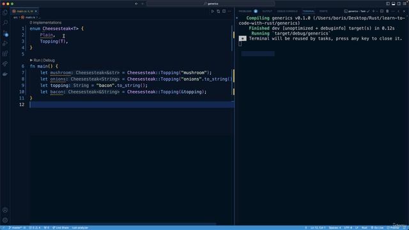This screenshot has height=230, width=409.
Task: Open the Live Share activity bar icon
Action: click(x=5, y=64)
